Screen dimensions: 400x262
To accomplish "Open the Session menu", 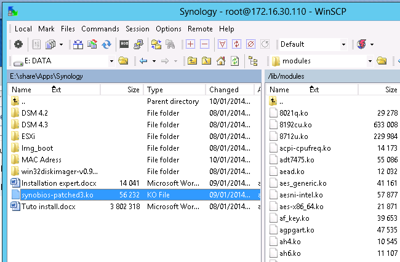I will pos(137,29).
